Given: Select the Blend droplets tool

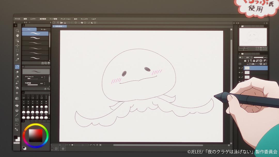Looking at the screenshot, I should pyautogui.click(x=17, y=98).
